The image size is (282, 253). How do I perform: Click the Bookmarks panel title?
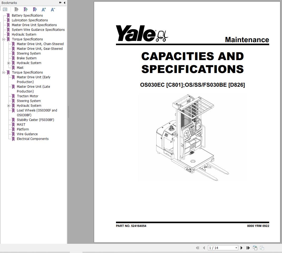pos(9,3)
